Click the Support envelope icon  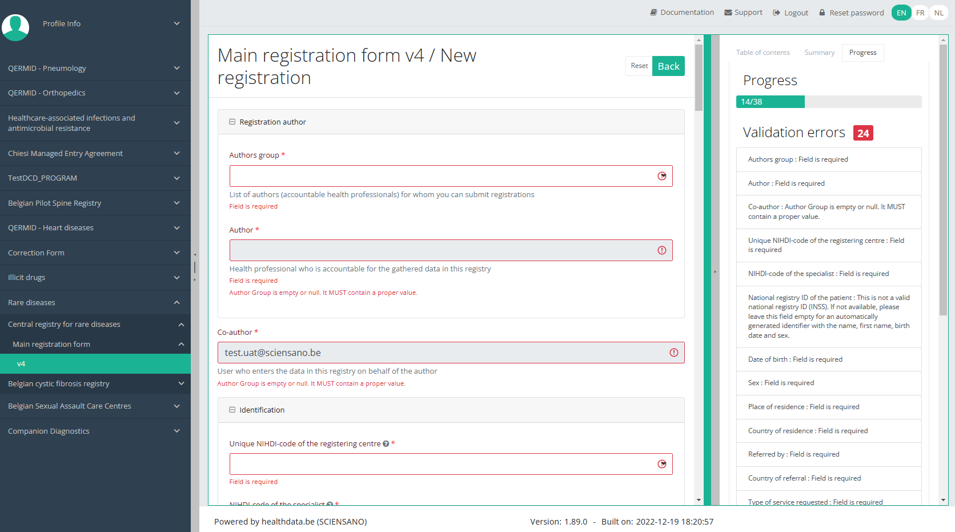pos(728,13)
